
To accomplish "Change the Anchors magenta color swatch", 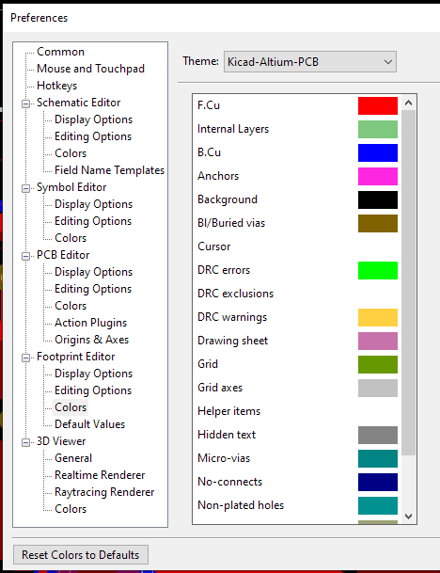I will (x=378, y=176).
